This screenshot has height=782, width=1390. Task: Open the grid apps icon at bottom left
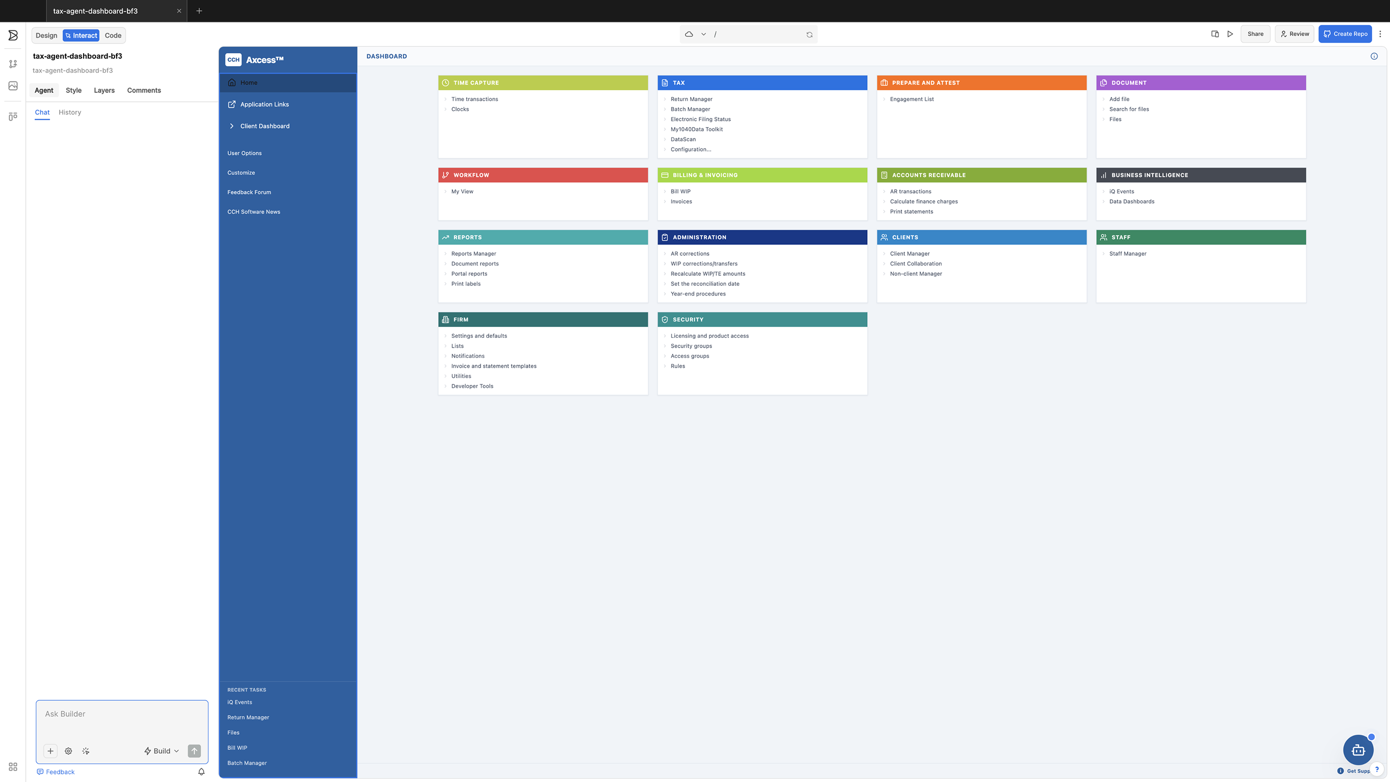click(x=13, y=767)
